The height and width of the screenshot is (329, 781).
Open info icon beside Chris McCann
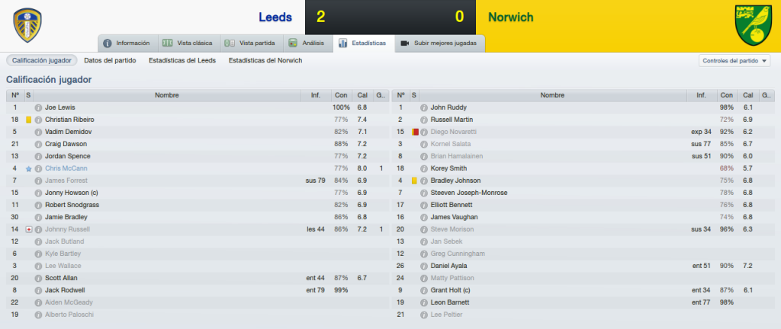(x=38, y=168)
